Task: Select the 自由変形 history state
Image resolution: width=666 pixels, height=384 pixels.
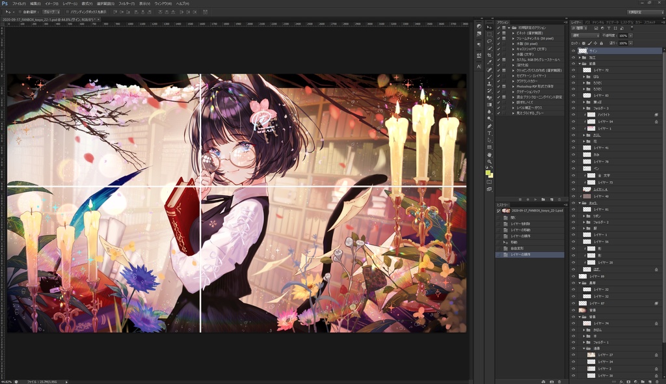Action: pos(517,249)
